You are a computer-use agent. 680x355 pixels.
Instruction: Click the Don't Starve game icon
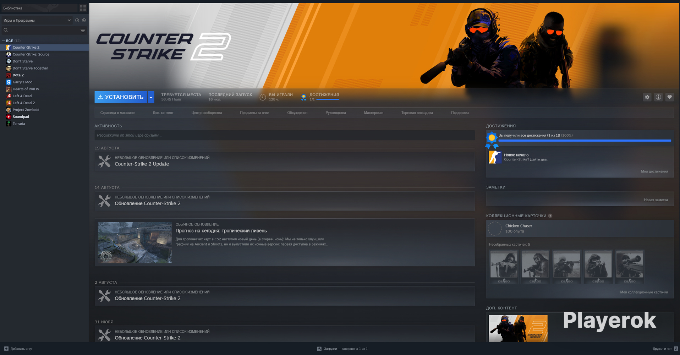point(9,61)
